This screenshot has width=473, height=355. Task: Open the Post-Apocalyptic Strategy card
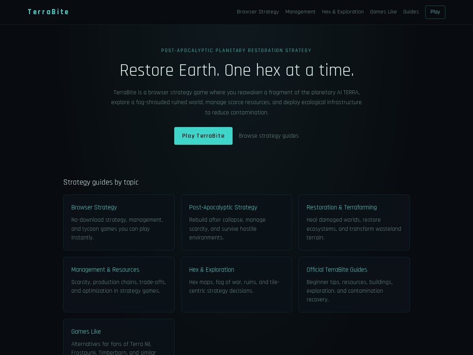click(x=236, y=222)
